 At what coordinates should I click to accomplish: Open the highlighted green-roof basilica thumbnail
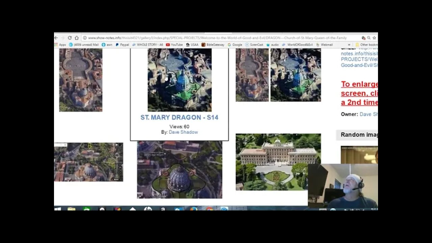click(180, 80)
